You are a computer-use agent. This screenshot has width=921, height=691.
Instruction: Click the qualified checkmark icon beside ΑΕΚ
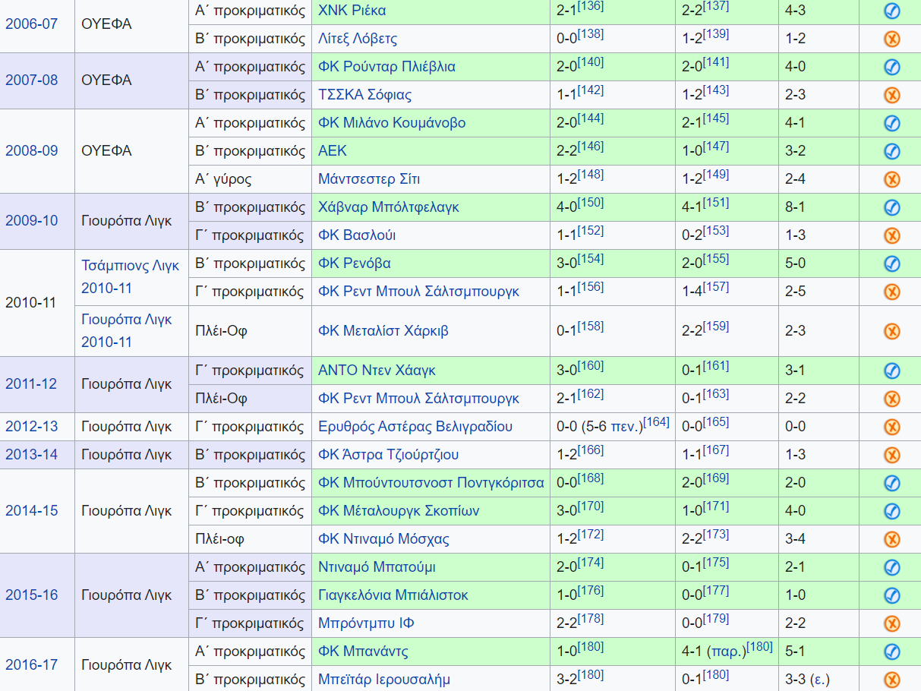(x=892, y=151)
